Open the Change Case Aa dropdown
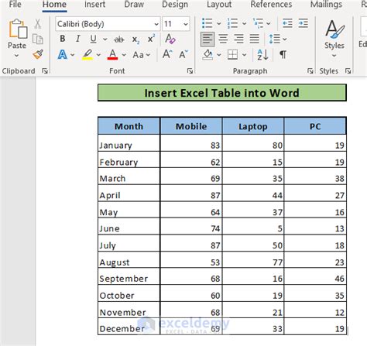Screen dimensions: 367x346 coord(142,55)
